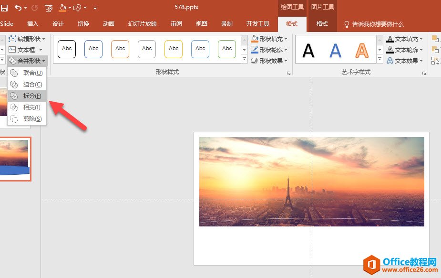Switch to 图片工具 格式 tab
The width and height of the screenshot is (441, 278).
[322, 24]
